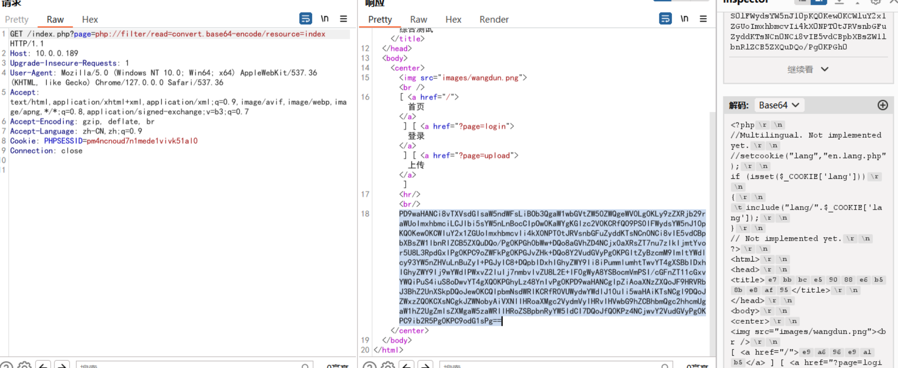This screenshot has height=368, width=898.
Task: Open the response panel settings gear
Action: click(388, 365)
